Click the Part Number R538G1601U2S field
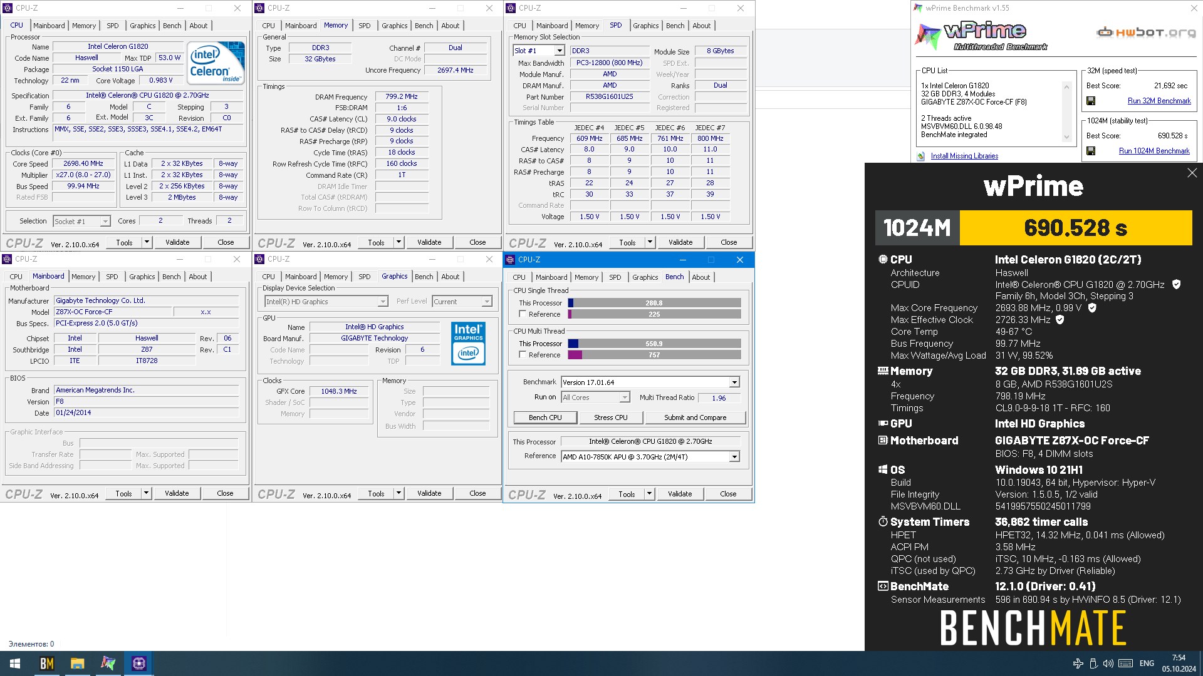 [609, 97]
